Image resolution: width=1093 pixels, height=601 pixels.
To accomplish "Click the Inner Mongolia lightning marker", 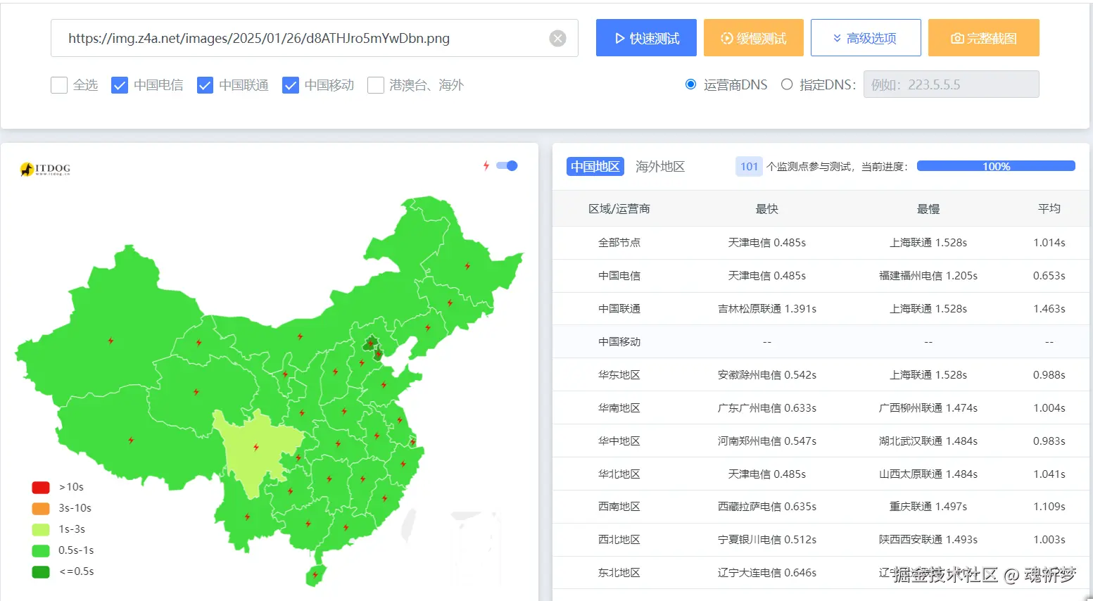I will point(301,336).
